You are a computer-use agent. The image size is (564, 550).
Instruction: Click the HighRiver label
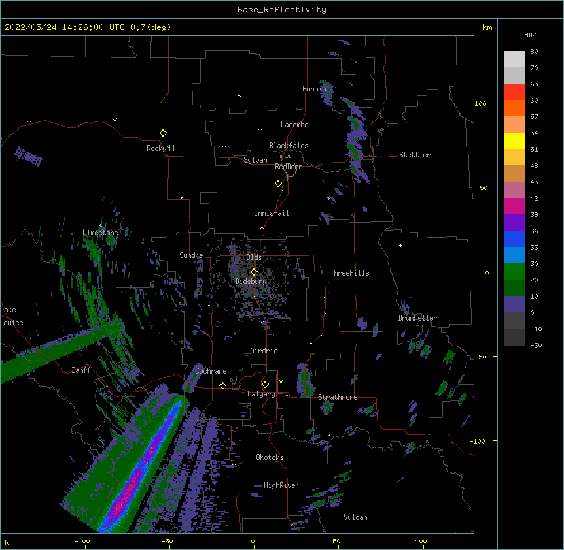tap(281, 485)
